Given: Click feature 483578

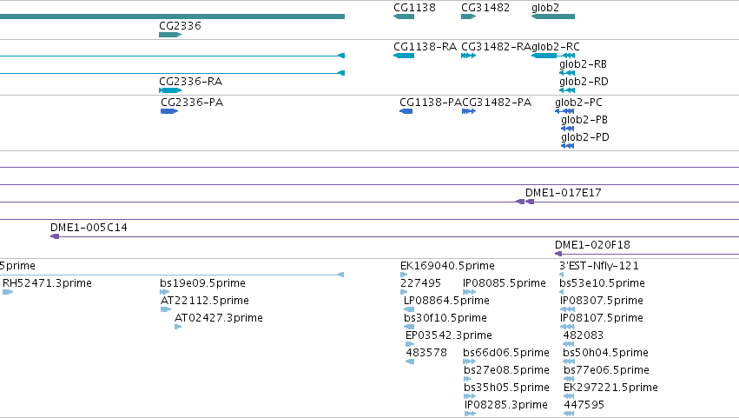Looking at the screenshot, I should [410, 362].
